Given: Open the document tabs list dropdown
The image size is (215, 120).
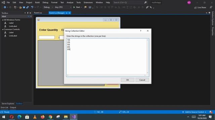Looking at the screenshot, I should (207, 13).
